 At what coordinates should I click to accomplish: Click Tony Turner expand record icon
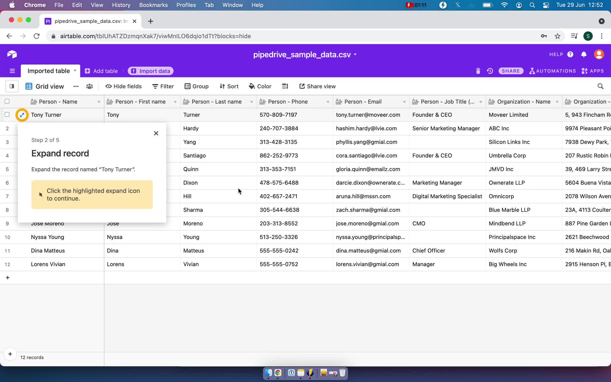[x=22, y=114]
